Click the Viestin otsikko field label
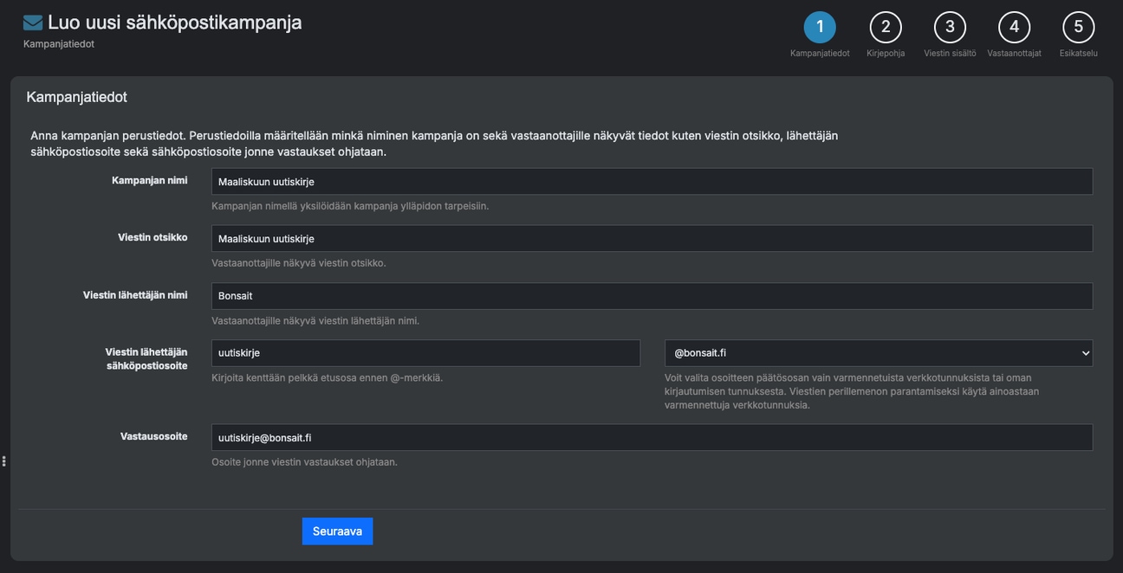Viewport: 1123px width, 573px height. point(153,237)
